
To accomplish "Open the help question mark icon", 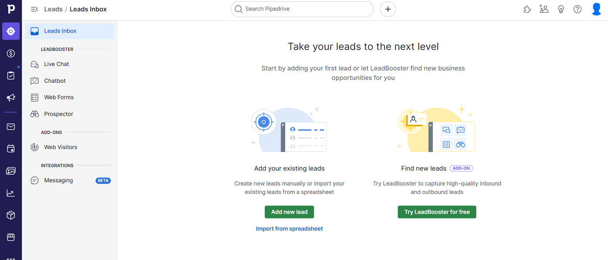I will click(577, 9).
